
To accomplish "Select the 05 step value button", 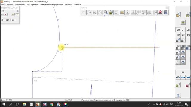I will (188, 30).
